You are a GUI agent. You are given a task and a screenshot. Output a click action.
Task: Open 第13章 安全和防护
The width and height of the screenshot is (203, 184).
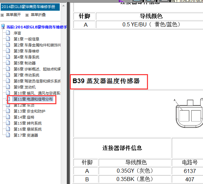30,111
